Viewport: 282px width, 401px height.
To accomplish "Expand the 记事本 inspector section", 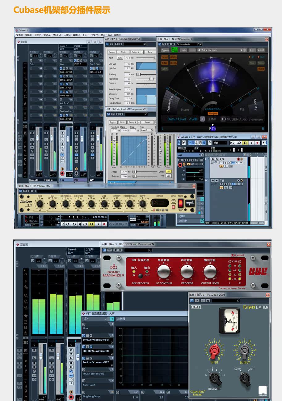I will (191, 217).
